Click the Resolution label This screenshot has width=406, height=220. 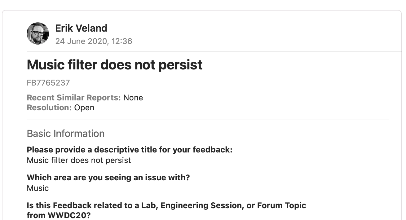49,108
